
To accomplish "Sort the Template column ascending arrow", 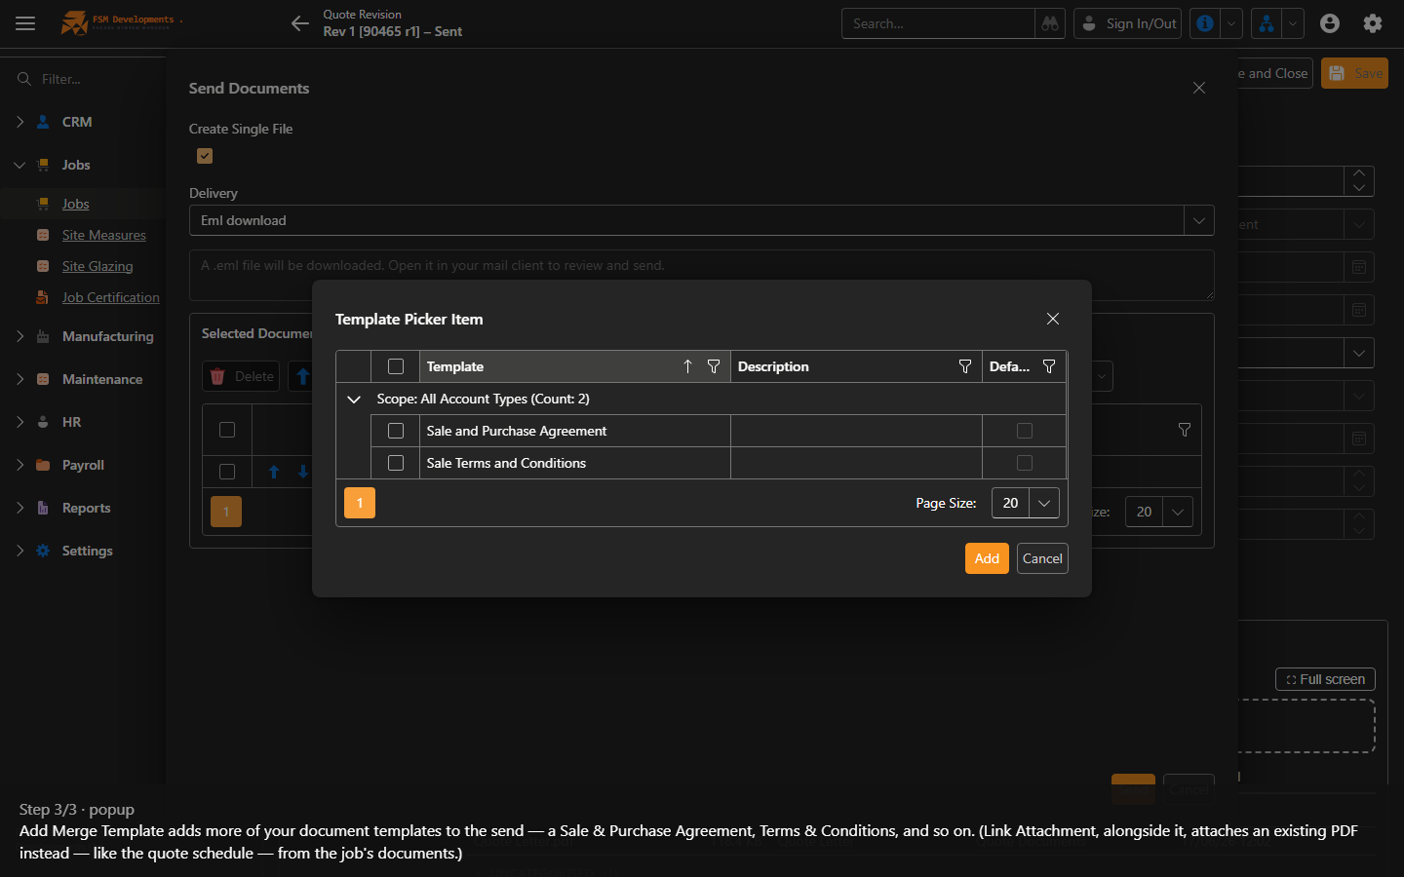I will click(x=687, y=366).
